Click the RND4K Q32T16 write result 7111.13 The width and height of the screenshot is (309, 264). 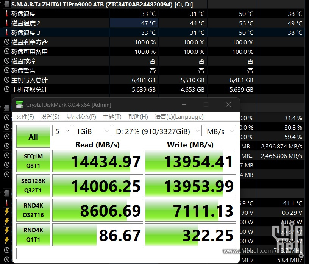point(190,210)
